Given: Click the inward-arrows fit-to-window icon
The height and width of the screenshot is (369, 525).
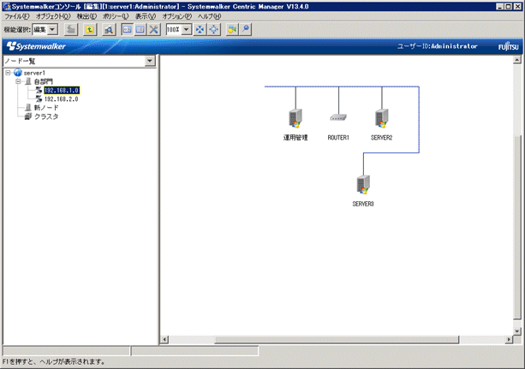Looking at the screenshot, I should click(x=200, y=30).
